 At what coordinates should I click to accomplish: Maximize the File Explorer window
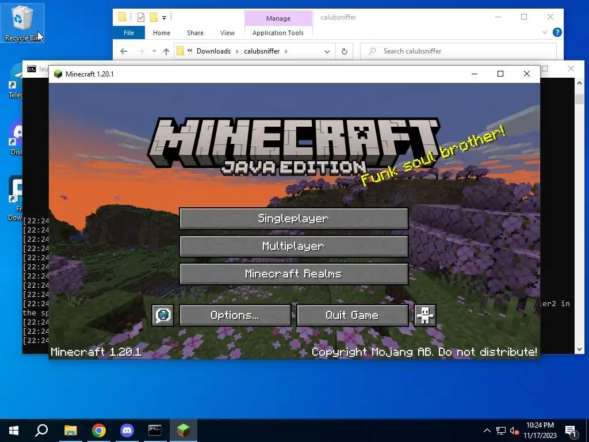click(x=524, y=17)
